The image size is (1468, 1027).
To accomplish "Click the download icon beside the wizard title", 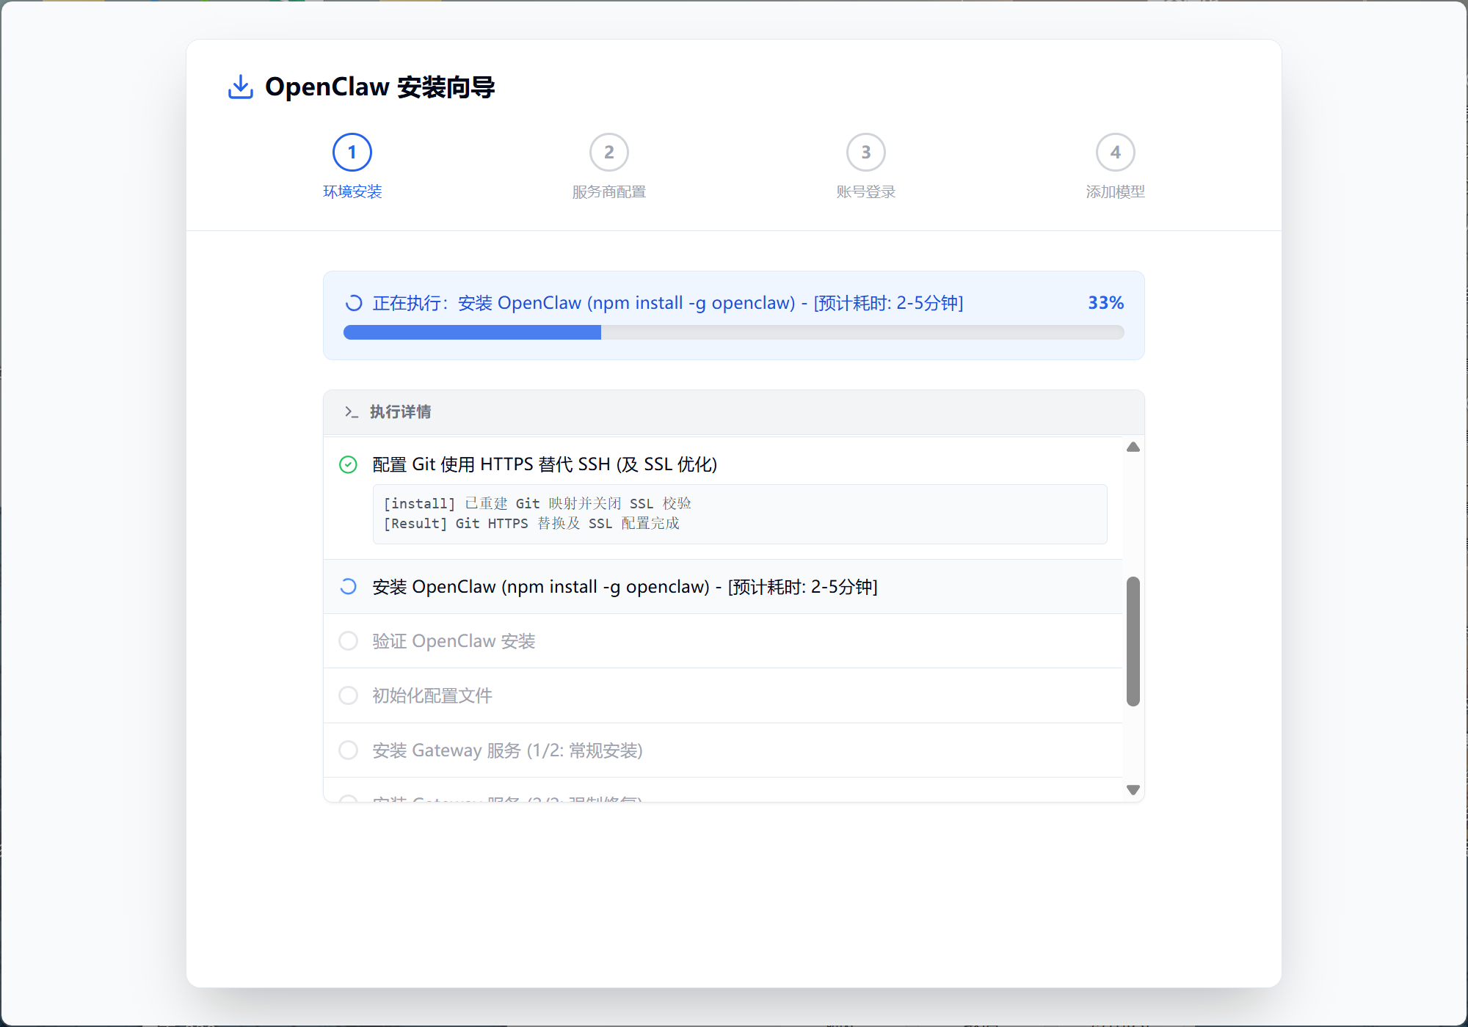I will (x=239, y=86).
